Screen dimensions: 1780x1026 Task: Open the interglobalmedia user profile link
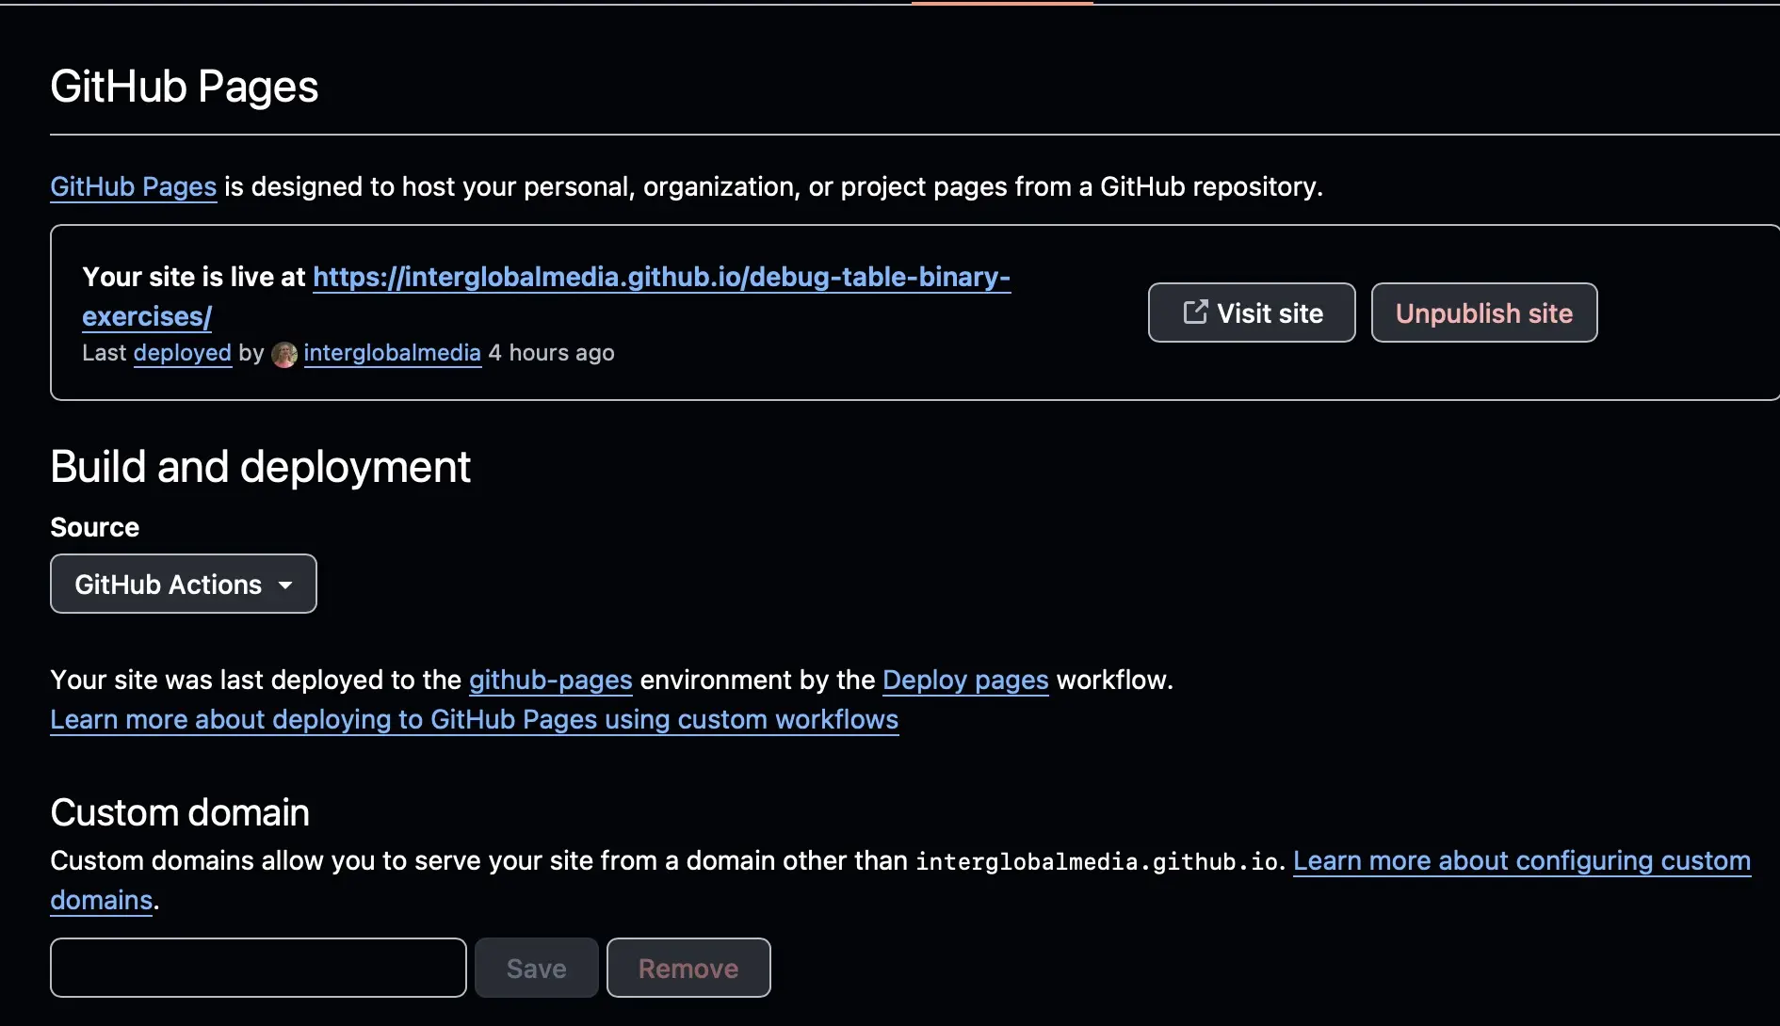point(392,353)
